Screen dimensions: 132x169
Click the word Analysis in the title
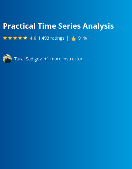tap(98, 26)
